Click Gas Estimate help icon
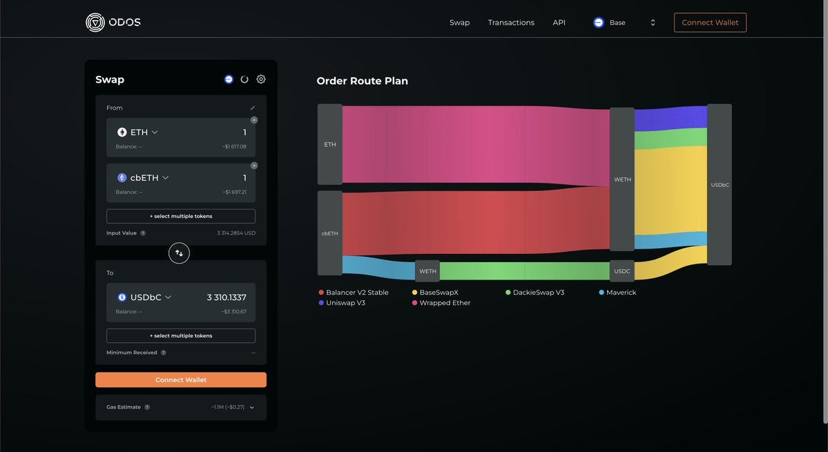828x452 pixels. 147,407
